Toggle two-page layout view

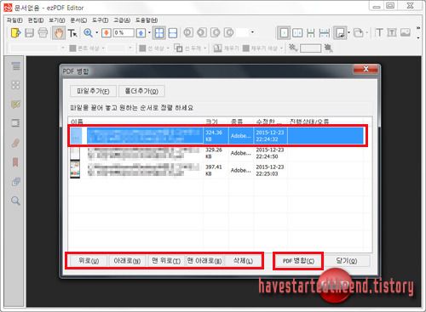point(297,33)
